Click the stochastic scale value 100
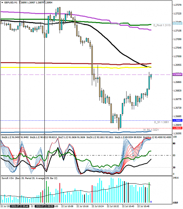The image size is (183, 209). pyautogui.click(x=175, y=137)
